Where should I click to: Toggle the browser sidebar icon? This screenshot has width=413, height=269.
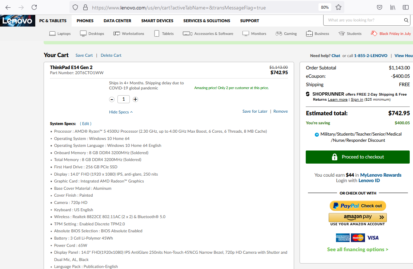click(x=406, y=7)
